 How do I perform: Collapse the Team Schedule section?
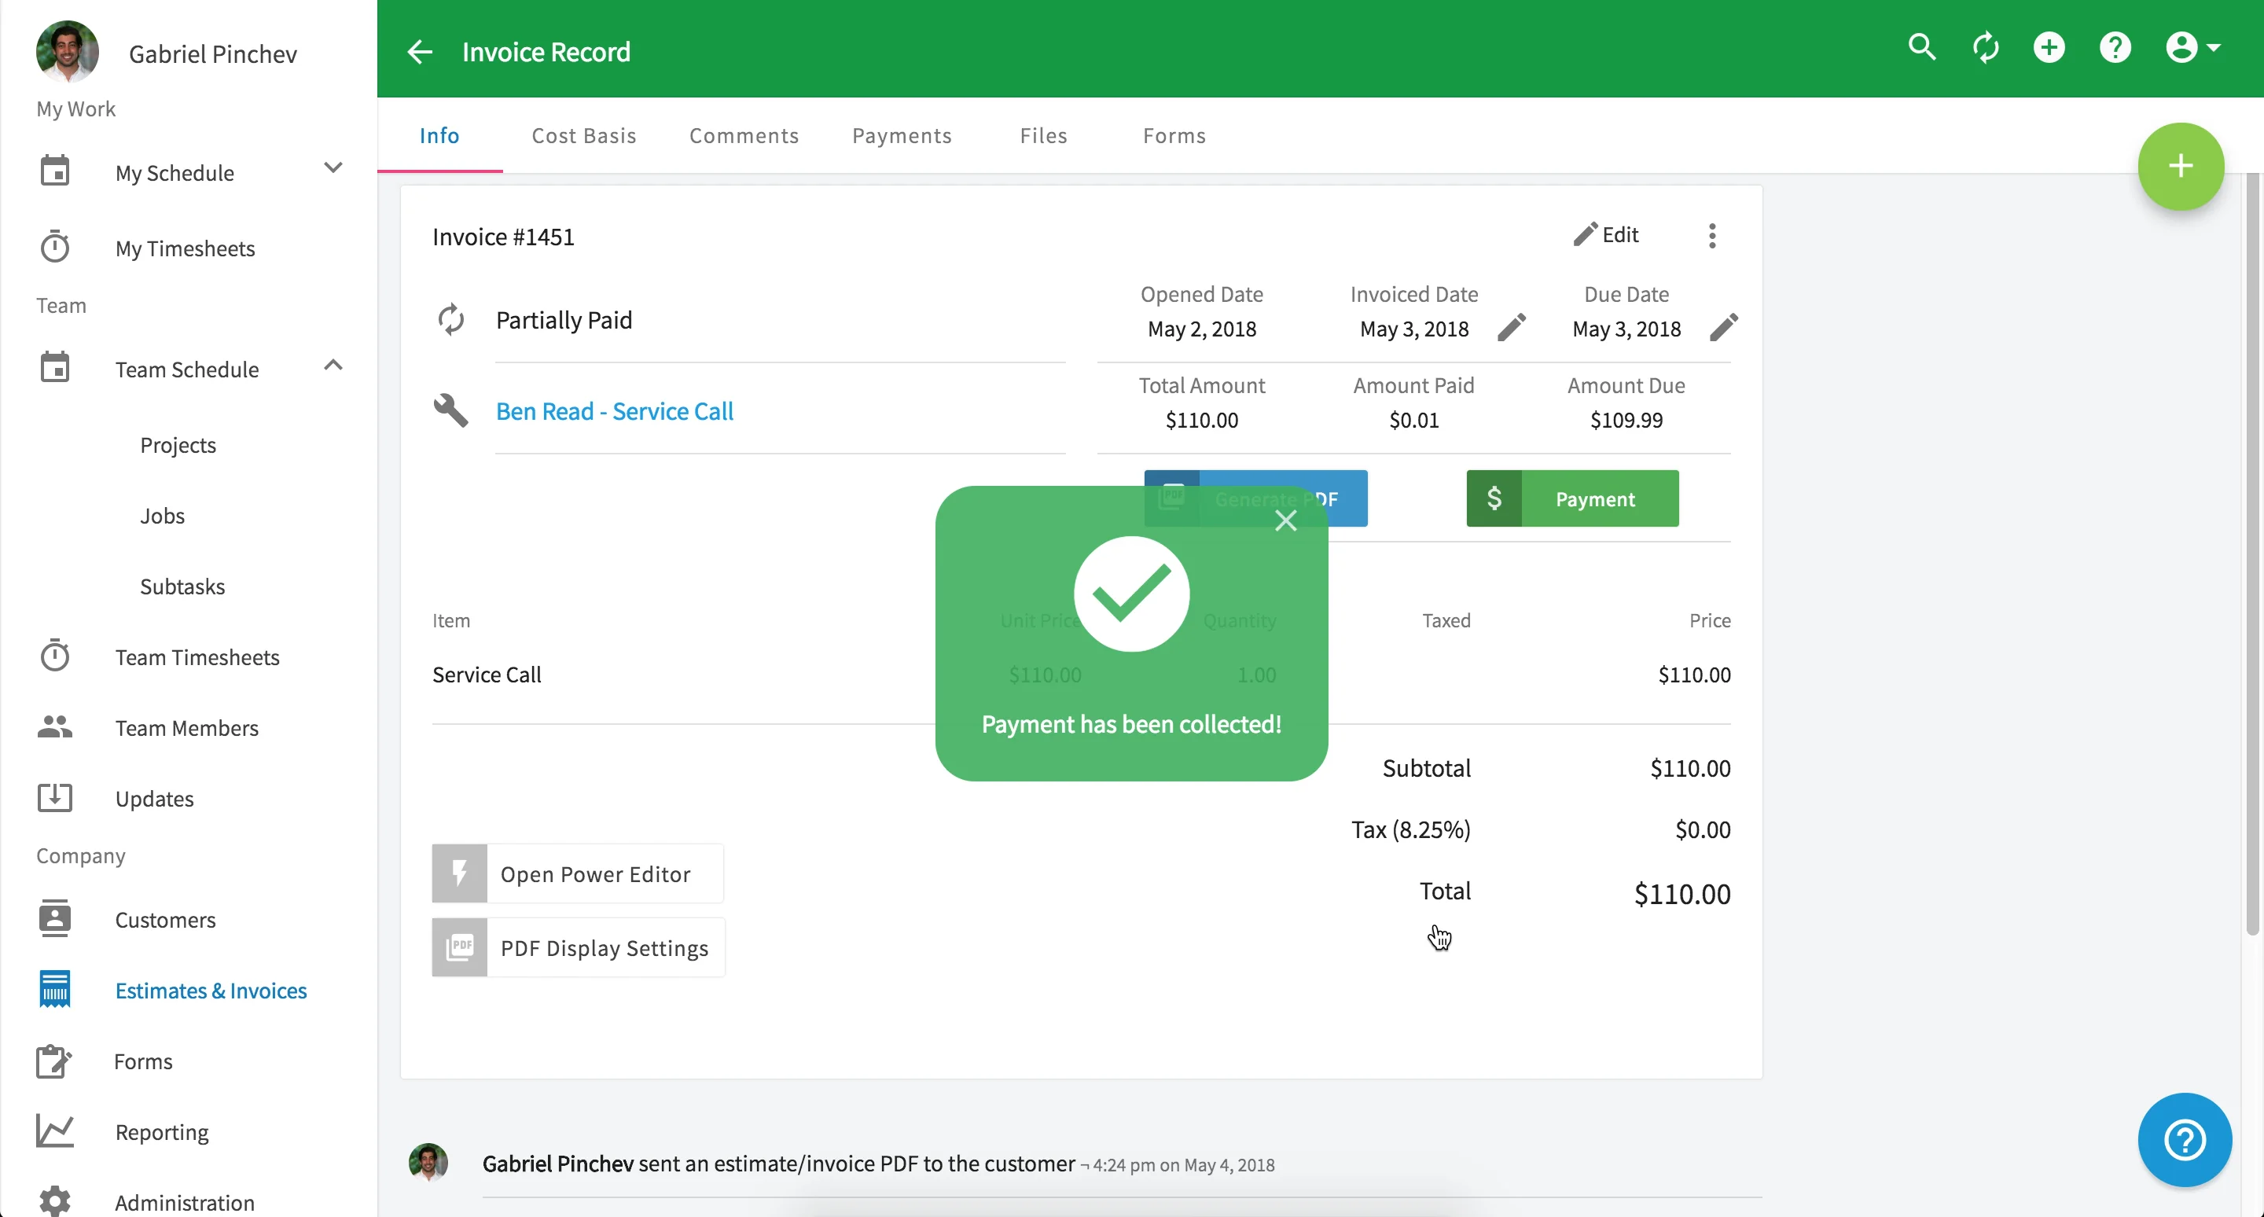click(x=333, y=365)
